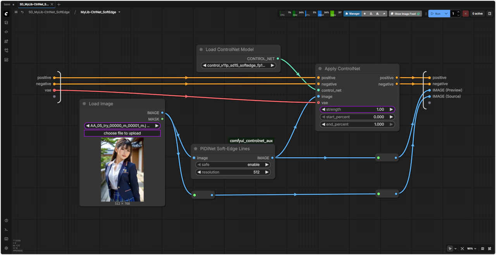Click the star icon next to Manager
Screen dimensions: 496x255
(365, 14)
